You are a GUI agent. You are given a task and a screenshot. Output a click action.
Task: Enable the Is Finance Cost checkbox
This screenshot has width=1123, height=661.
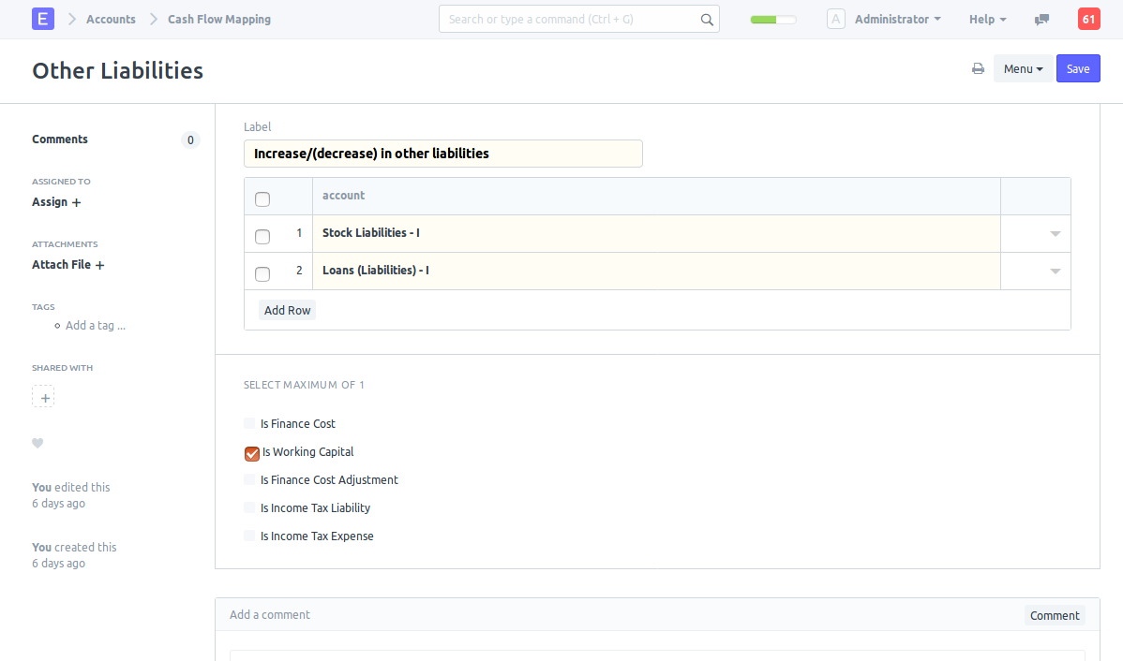point(249,424)
